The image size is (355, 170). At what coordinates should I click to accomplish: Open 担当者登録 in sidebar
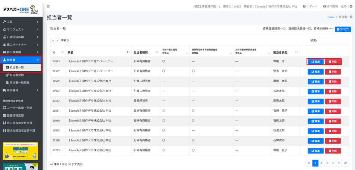[17, 75]
